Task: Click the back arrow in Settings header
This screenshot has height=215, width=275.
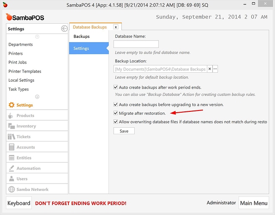Action: pos(64,29)
